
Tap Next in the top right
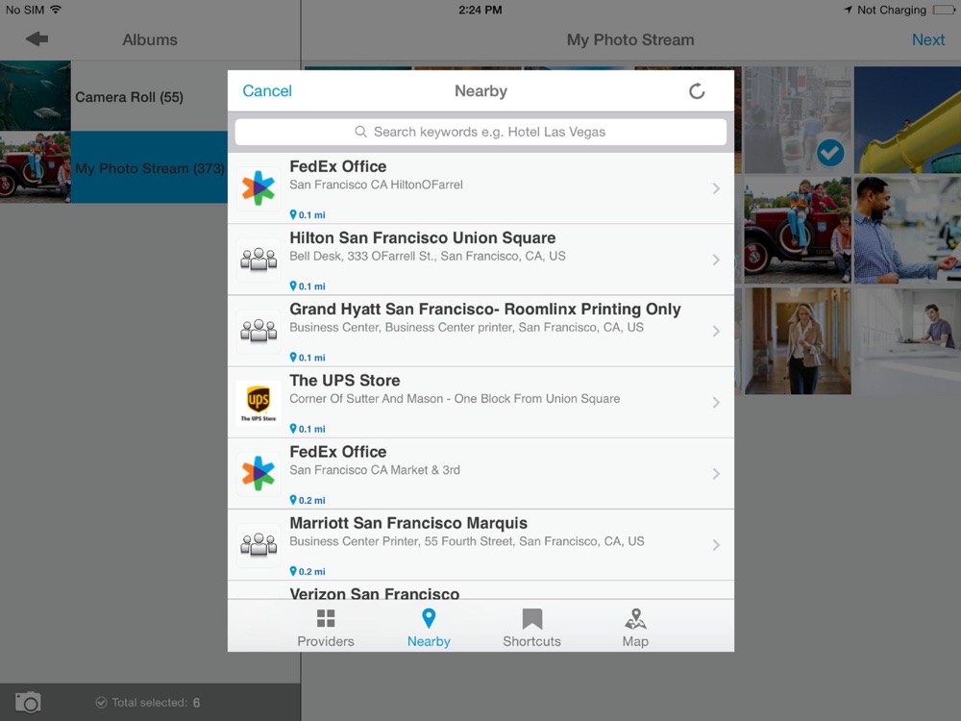coord(928,39)
